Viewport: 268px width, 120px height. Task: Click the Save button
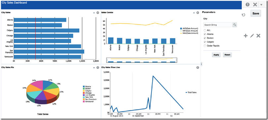[256, 13]
